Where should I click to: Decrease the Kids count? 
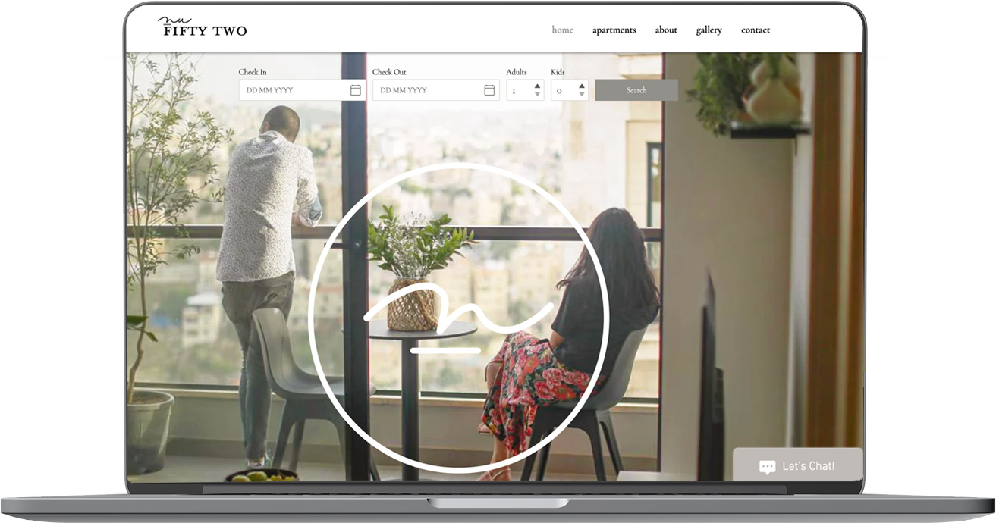[x=582, y=94]
